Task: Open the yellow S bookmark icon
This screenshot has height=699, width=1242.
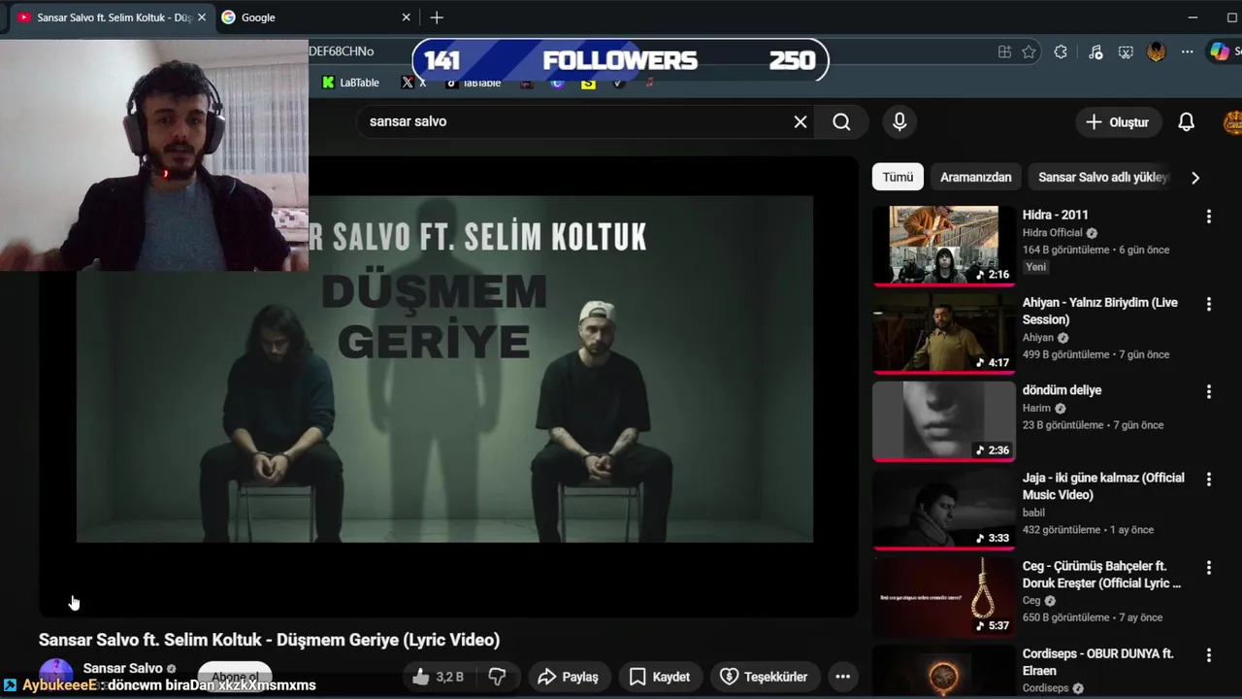Action: coord(588,83)
